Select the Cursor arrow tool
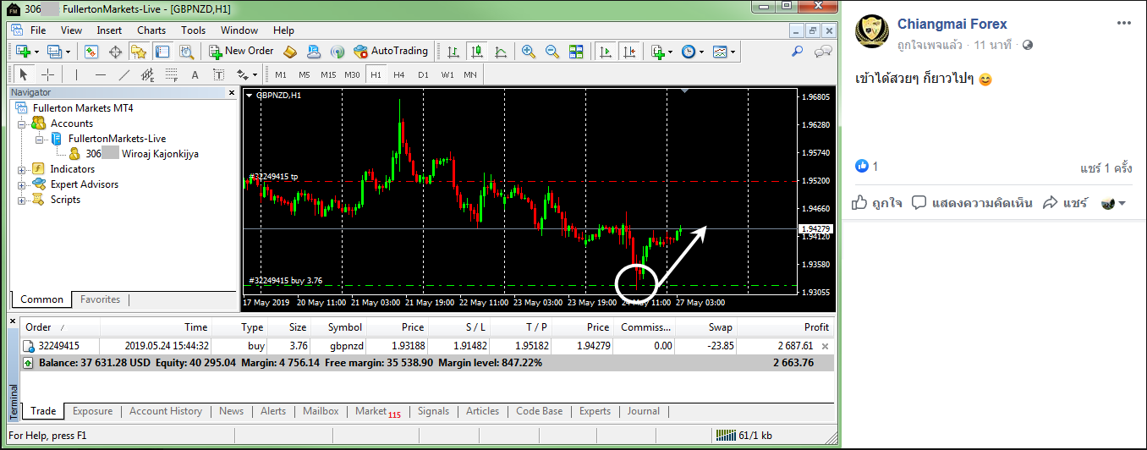 (24, 74)
